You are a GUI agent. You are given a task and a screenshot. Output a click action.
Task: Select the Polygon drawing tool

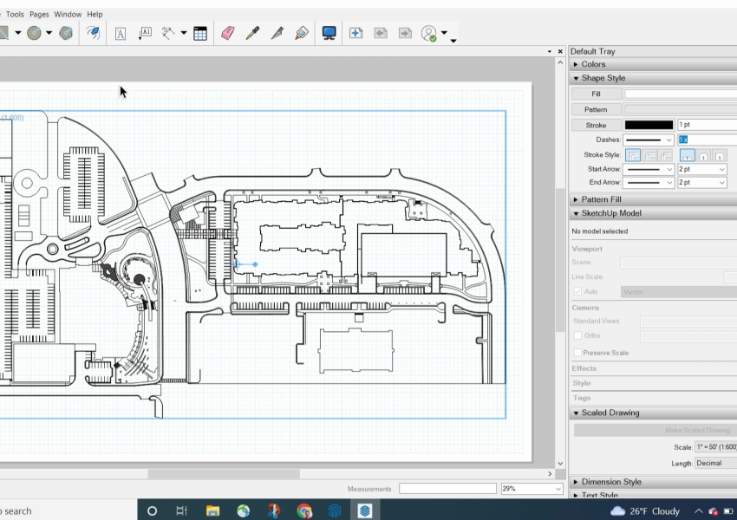click(66, 33)
